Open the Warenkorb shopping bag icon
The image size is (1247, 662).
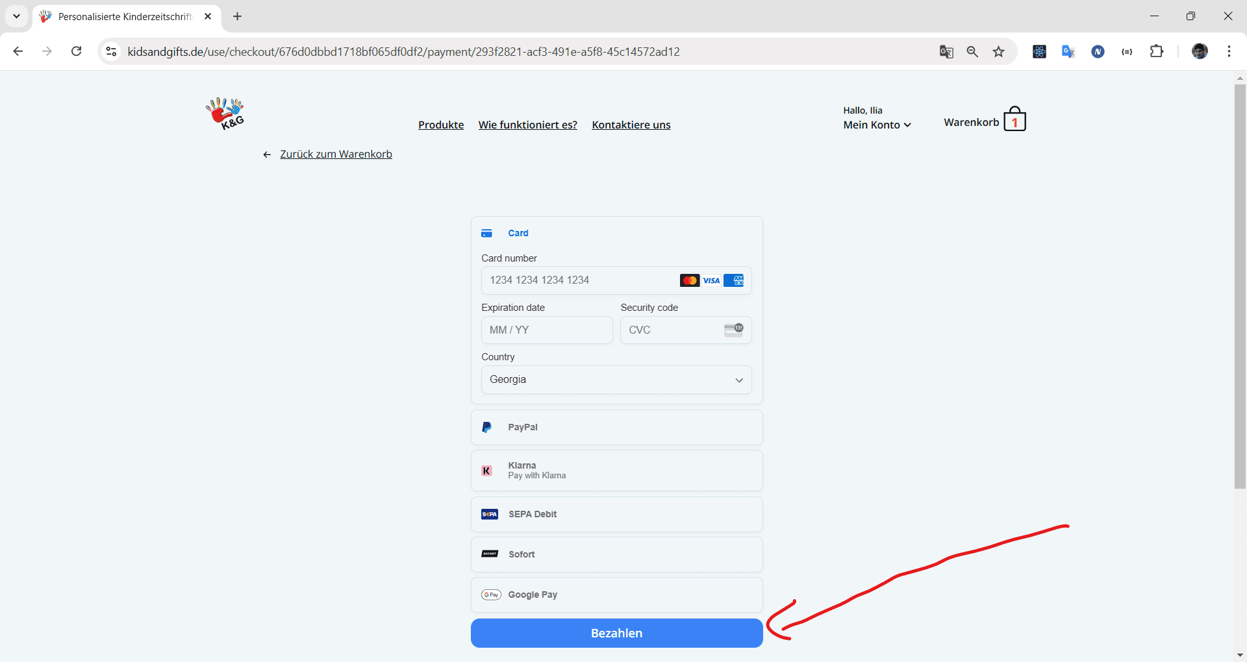click(x=1014, y=120)
